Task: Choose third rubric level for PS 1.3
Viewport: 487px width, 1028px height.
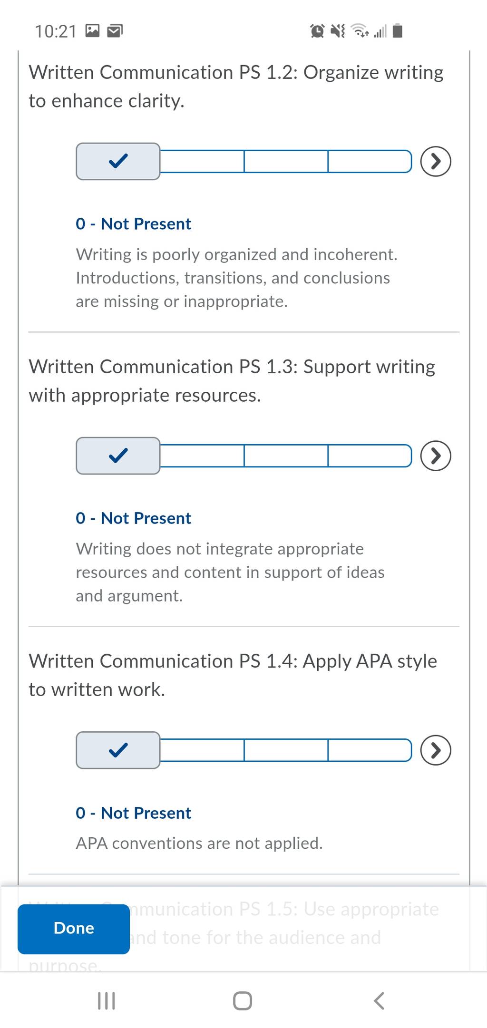Action: point(286,456)
